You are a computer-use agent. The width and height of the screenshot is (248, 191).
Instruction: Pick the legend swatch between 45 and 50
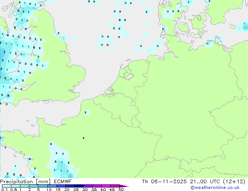[115, 186]
